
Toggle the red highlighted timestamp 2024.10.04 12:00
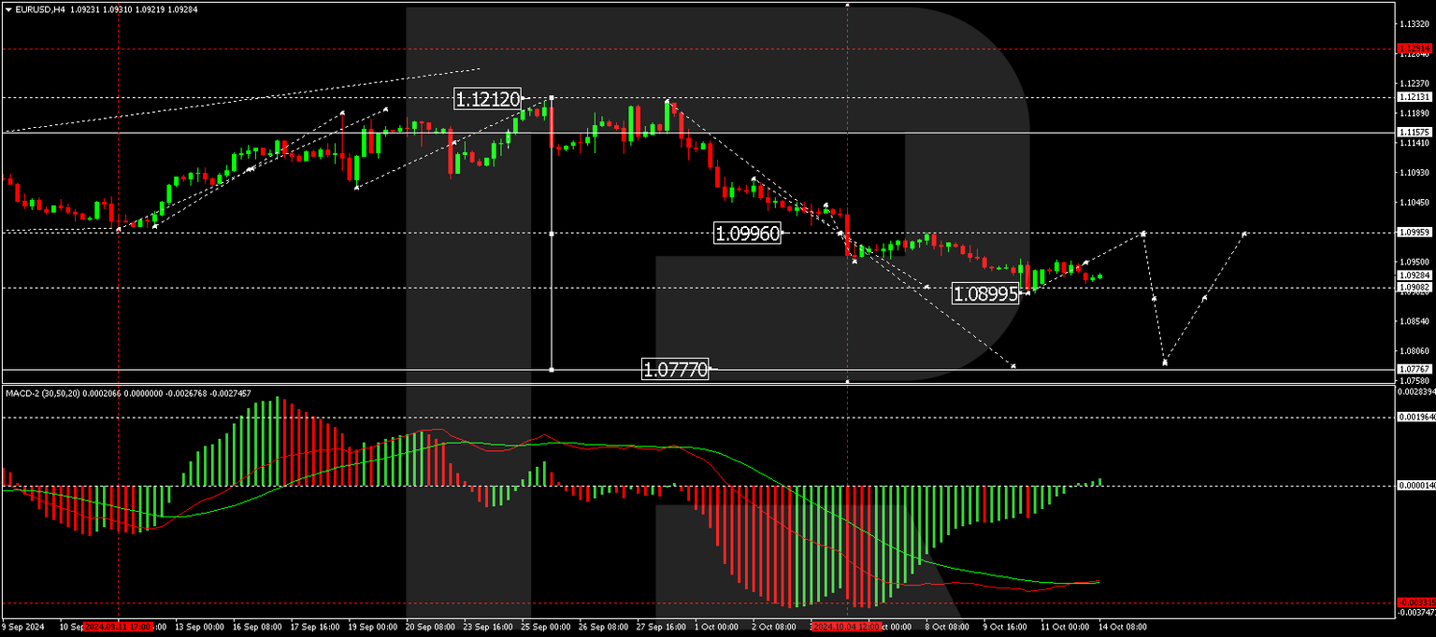847,628
